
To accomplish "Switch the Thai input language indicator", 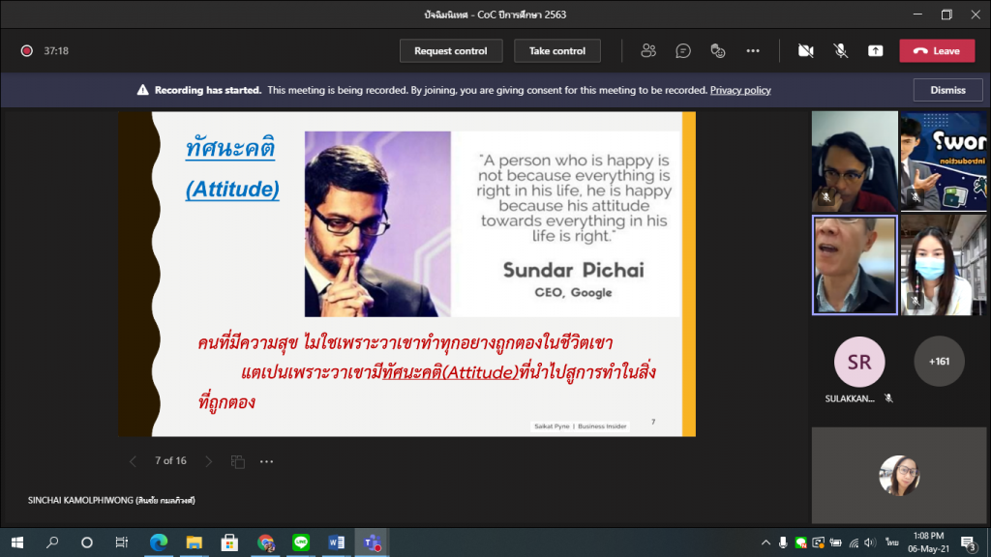I will (891, 542).
